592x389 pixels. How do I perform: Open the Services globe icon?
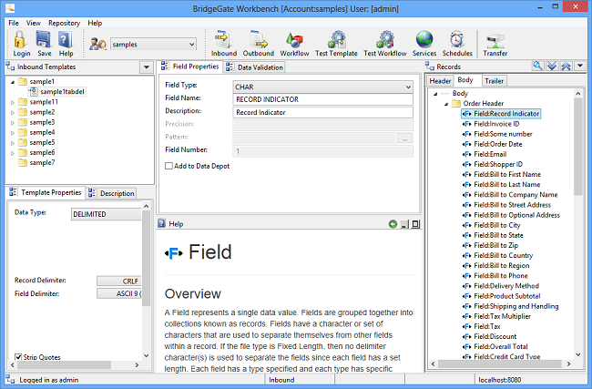coord(424,42)
